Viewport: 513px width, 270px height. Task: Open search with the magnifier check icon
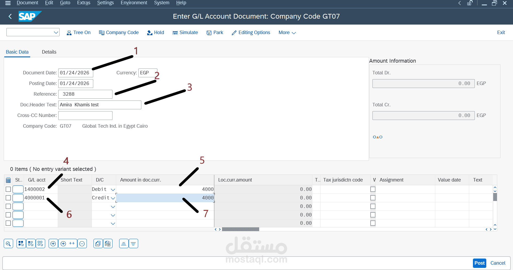tap(8, 243)
